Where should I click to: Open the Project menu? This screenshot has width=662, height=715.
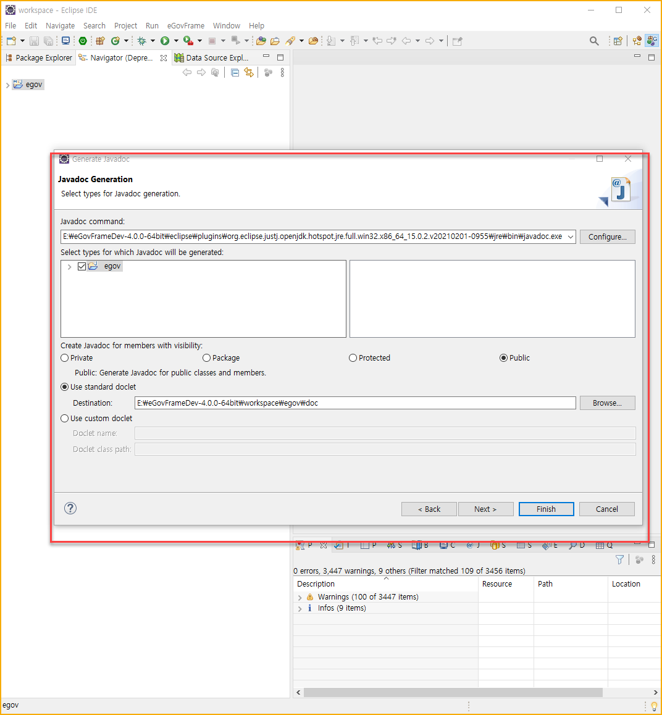click(125, 25)
